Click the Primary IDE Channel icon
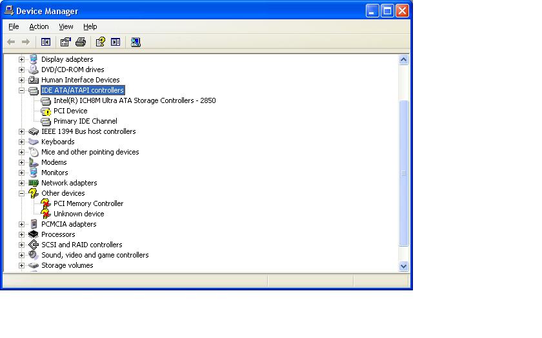Image resolution: width=542 pixels, height=338 pixels. tap(46, 122)
